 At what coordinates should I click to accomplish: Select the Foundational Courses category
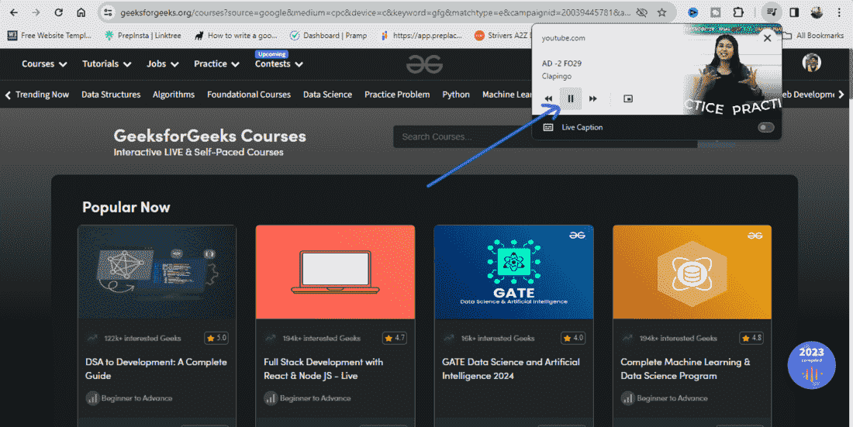(x=249, y=94)
